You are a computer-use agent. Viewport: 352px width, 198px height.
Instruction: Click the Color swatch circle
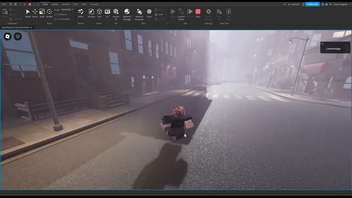(149, 12)
